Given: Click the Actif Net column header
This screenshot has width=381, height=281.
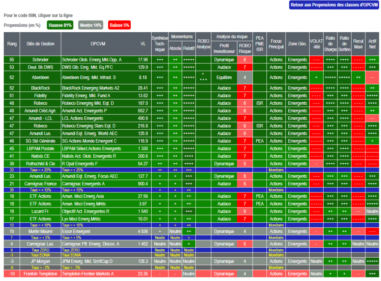Looking at the screenshot, I should click(x=372, y=44).
